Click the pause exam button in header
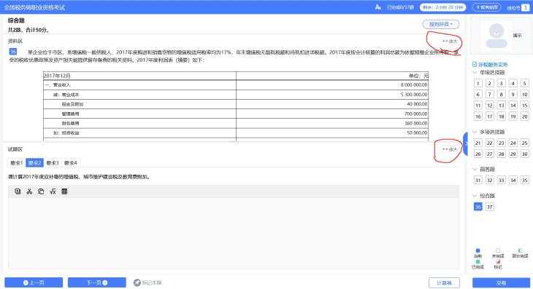This screenshot has height=289, width=533. tap(486, 7)
